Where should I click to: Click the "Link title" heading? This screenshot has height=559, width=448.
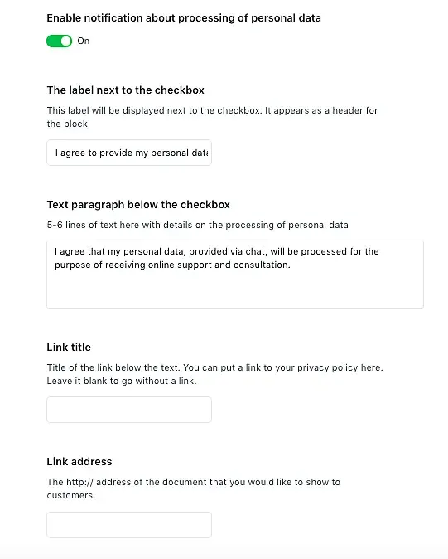(x=69, y=348)
